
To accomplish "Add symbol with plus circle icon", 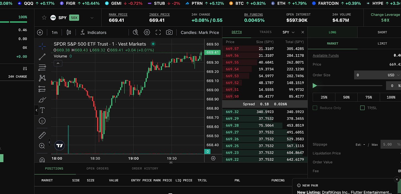I will coord(40,32).
